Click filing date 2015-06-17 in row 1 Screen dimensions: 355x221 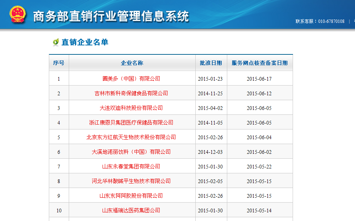259,79
